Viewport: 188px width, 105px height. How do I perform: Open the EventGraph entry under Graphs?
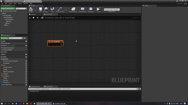coord(6,43)
